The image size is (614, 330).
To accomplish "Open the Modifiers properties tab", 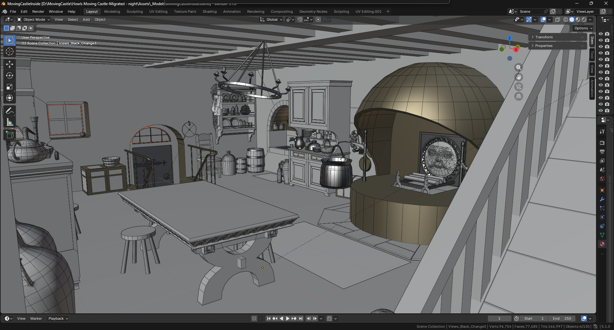I will (x=602, y=199).
